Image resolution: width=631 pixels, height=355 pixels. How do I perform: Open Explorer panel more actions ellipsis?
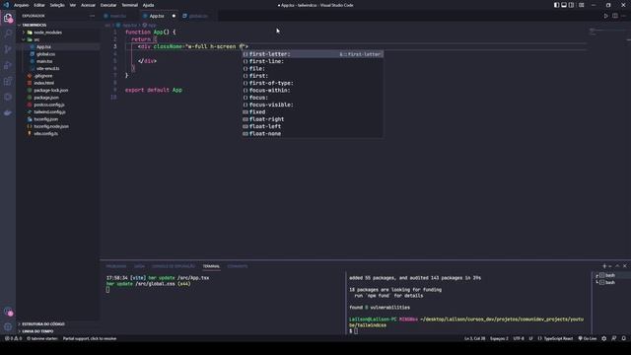[x=92, y=16]
